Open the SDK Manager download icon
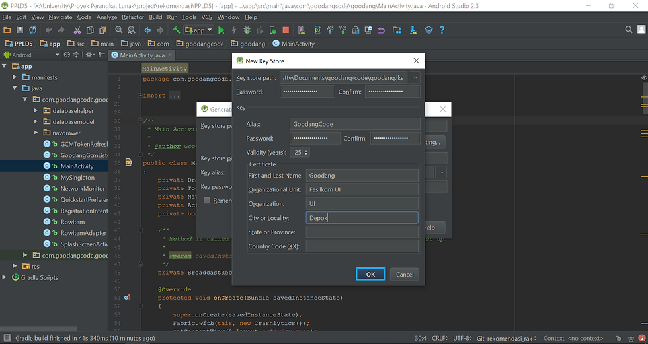Image resolution: width=648 pixels, height=344 pixels. tap(413, 30)
